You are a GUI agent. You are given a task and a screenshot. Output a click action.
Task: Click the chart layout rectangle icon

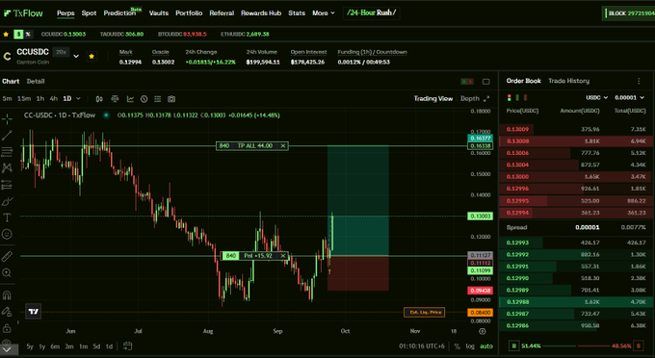click(485, 82)
